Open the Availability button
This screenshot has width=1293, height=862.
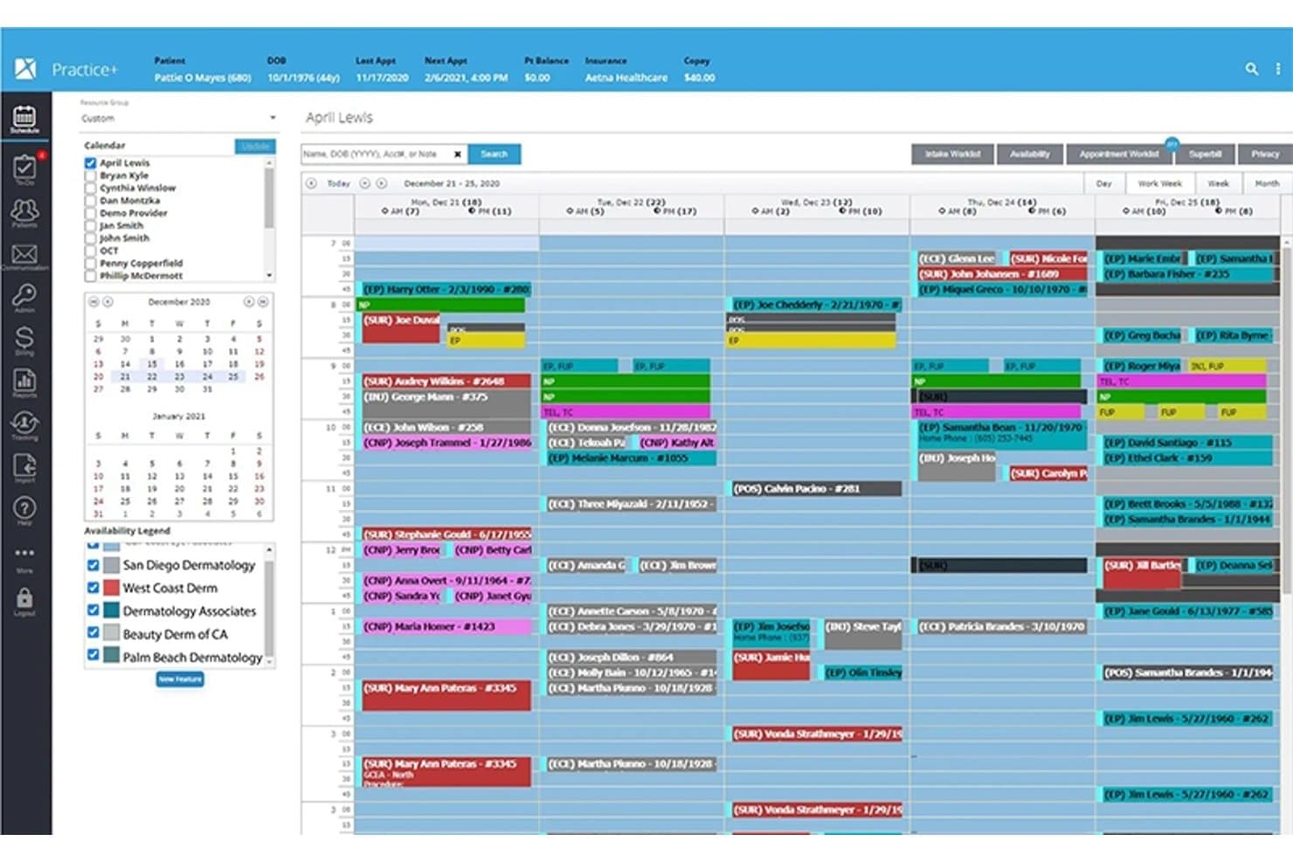click(x=1030, y=155)
